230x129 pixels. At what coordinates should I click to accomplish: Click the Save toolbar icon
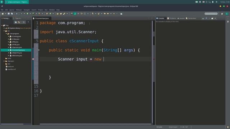tap(9, 14)
